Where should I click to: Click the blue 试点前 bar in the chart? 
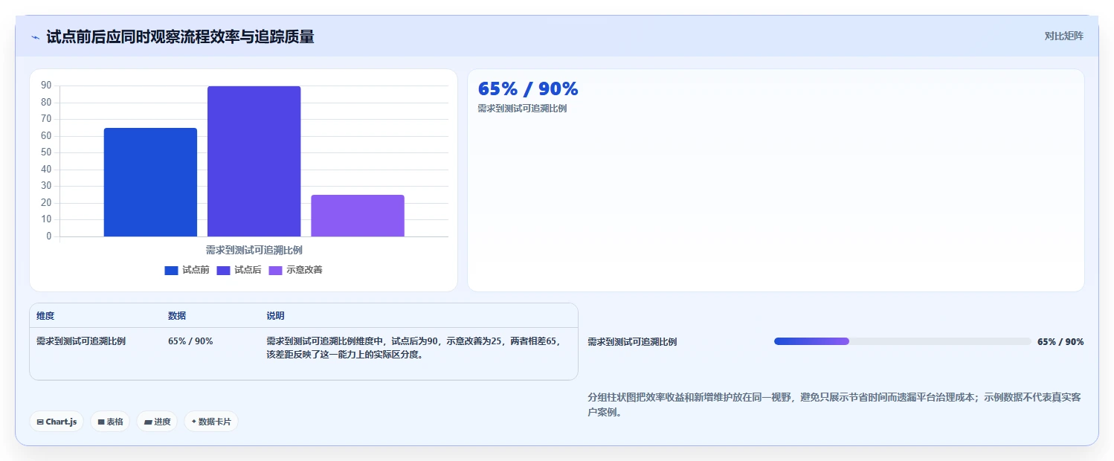pyautogui.click(x=150, y=182)
